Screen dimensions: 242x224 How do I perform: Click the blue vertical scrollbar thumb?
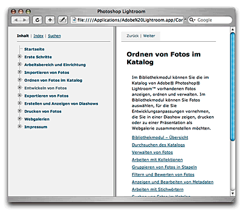(x=232, y=87)
